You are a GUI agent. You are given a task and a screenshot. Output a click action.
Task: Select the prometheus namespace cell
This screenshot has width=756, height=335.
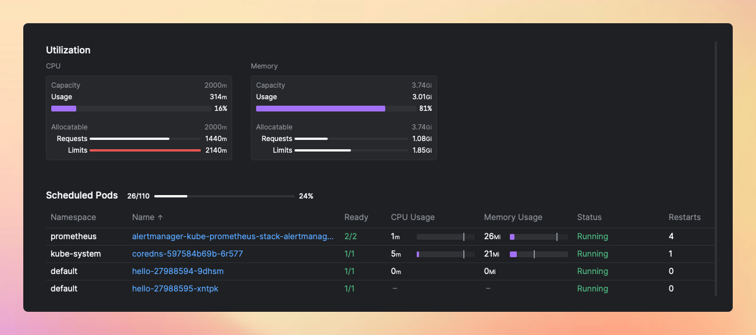73,236
